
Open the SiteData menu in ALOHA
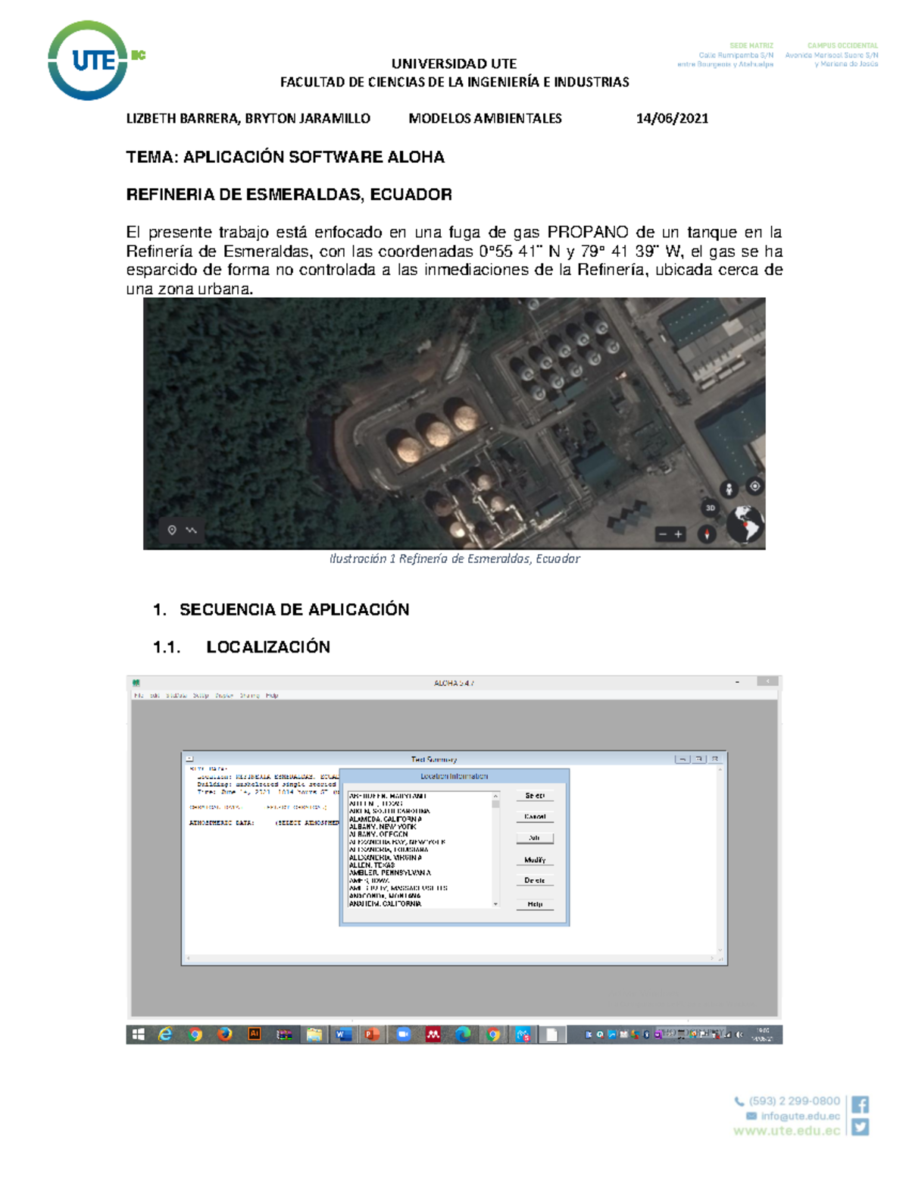point(176,695)
